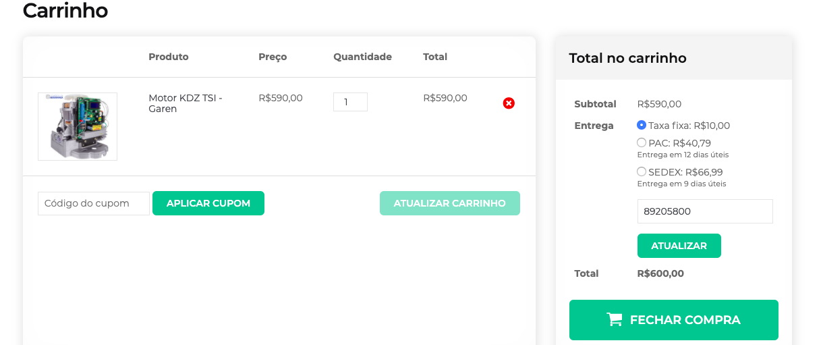Focus the quantity field showing 1
The image size is (821, 345).
[x=350, y=102]
